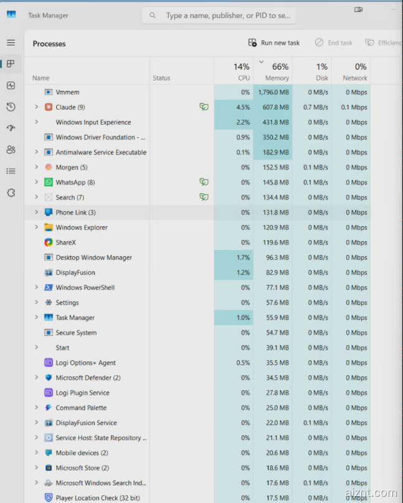Click the Morgen process icon
Screen dimensions: 403x503
[49, 167]
